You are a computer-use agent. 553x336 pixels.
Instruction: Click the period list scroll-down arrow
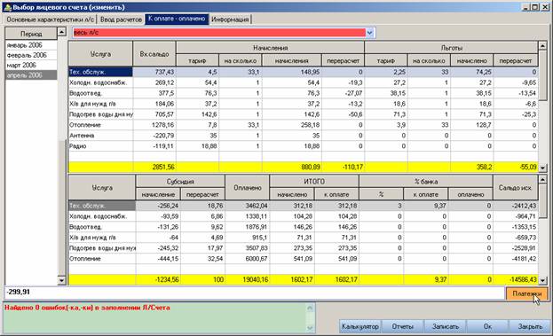[62, 281]
